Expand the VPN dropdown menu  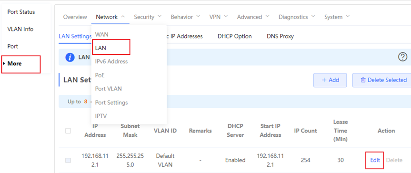point(218,17)
